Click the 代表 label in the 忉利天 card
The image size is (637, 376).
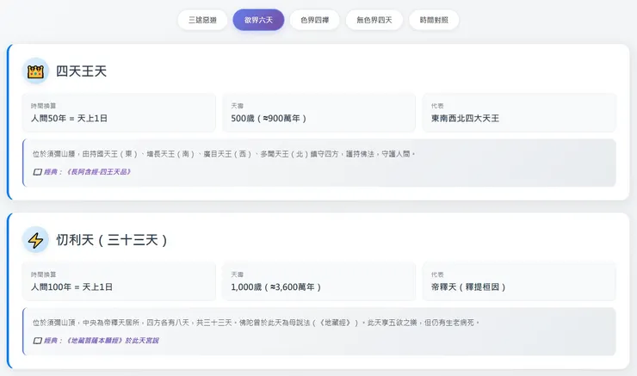coord(437,274)
